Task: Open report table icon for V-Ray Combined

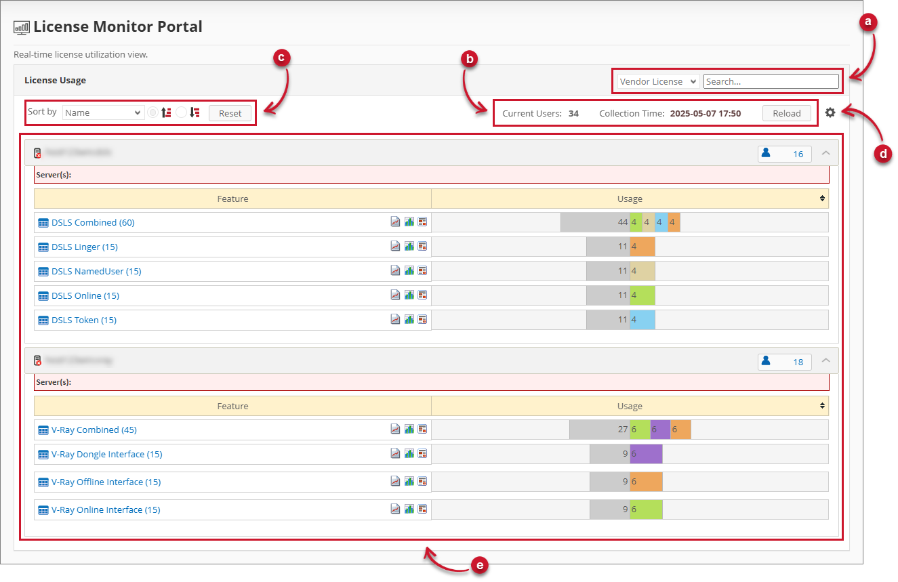Action: click(x=422, y=429)
